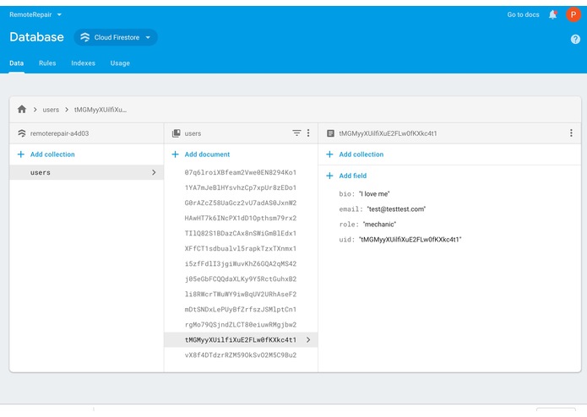Click the plus icon for Add field
Image resolution: width=587 pixels, height=417 pixels.
click(329, 176)
